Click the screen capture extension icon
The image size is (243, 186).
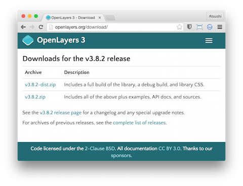(199, 27)
